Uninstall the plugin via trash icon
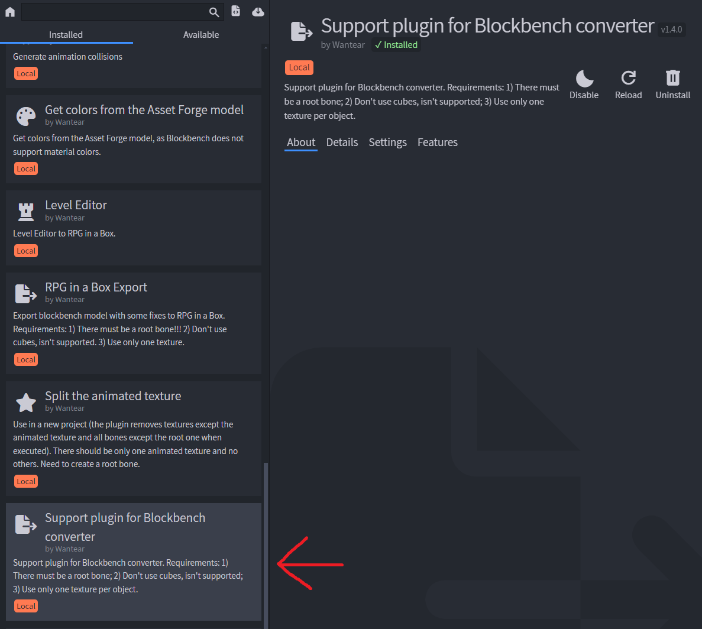702x629 pixels. click(x=673, y=78)
